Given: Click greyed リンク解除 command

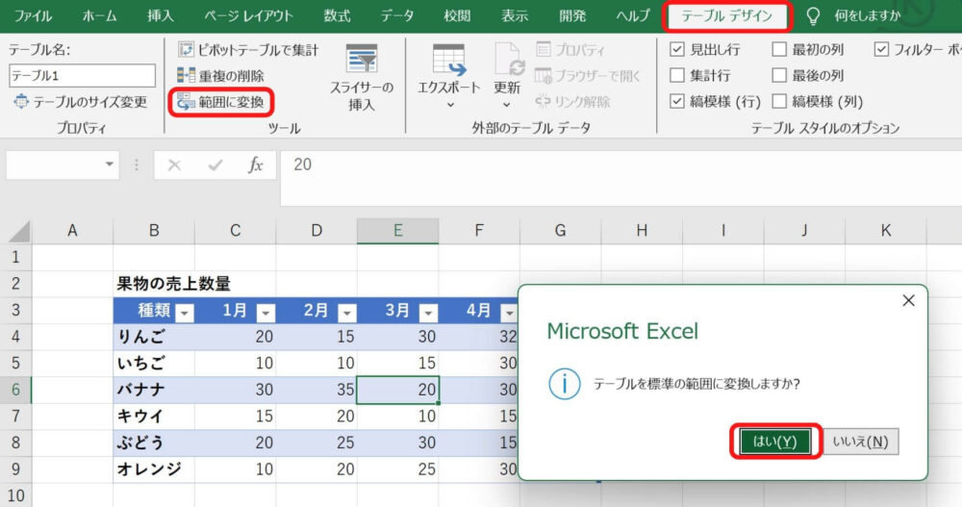Looking at the screenshot, I should (x=573, y=101).
